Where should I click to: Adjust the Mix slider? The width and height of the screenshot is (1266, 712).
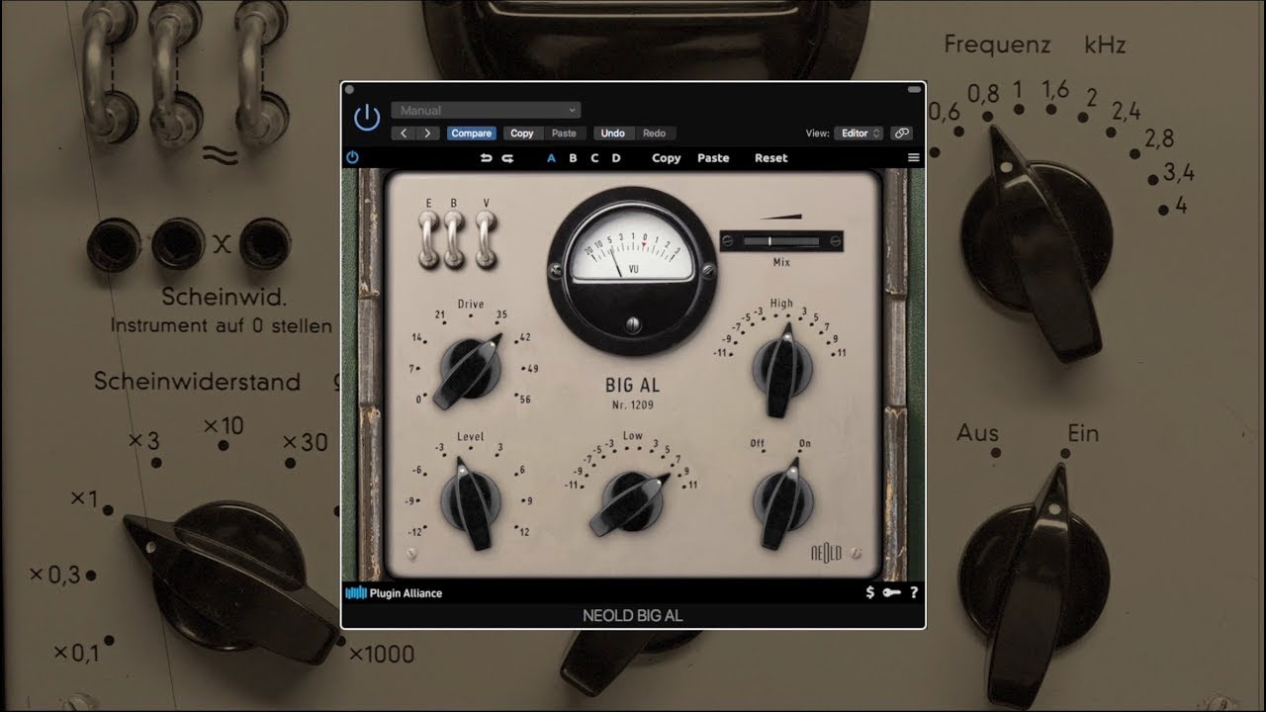(781, 240)
